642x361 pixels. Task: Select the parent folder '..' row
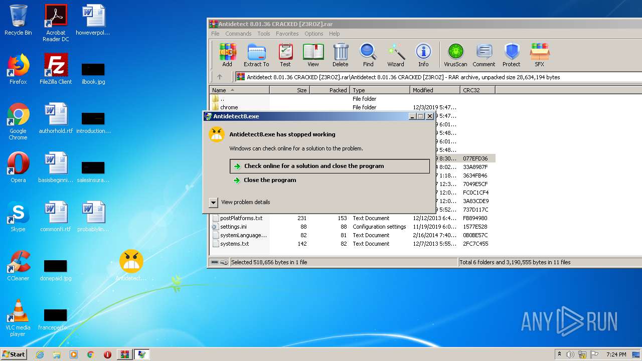353,99
